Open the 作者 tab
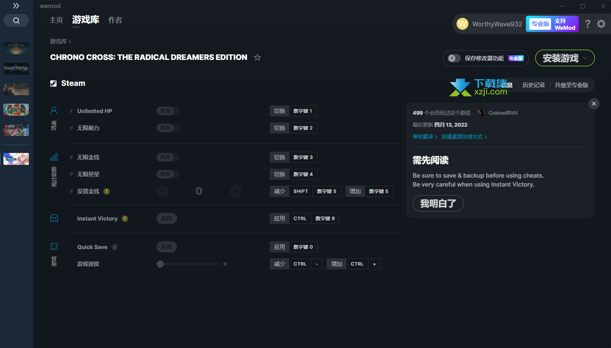This screenshot has height=348, width=611. pyautogui.click(x=115, y=20)
